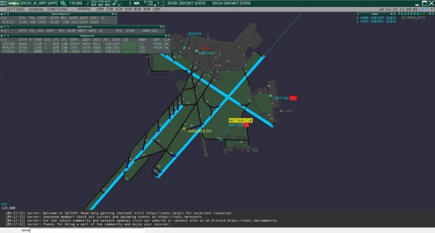
Task: Toggle the SRM display mode
Action: 156,9
